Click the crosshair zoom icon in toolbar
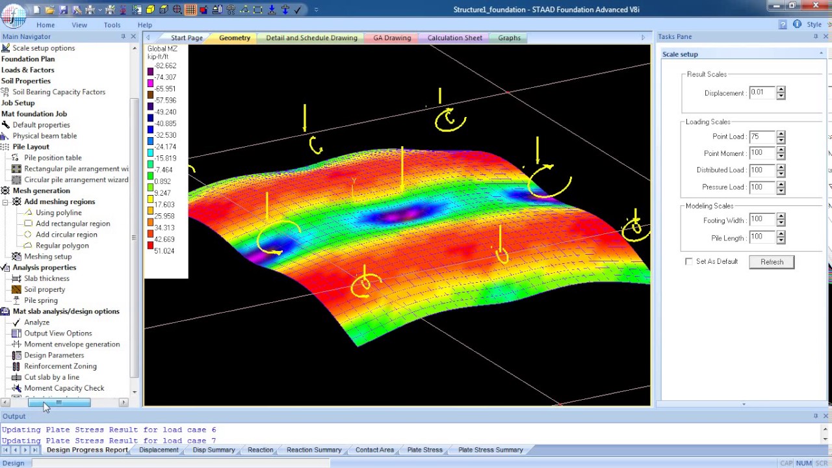Image resolution: width=832 pixels, height=468 pixels. point(177,10)
